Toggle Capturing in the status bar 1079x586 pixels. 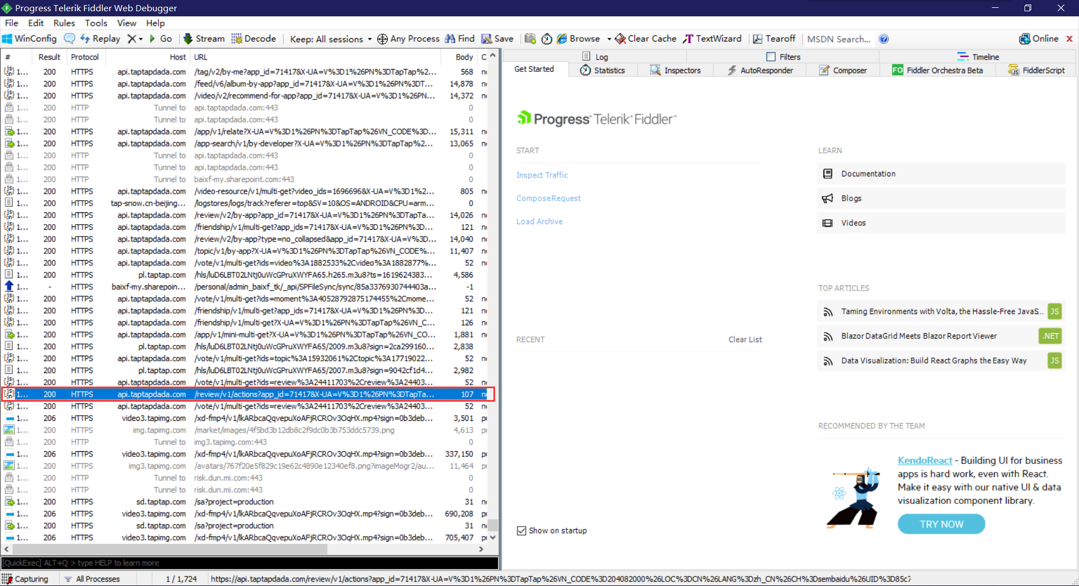click(25, 579)
